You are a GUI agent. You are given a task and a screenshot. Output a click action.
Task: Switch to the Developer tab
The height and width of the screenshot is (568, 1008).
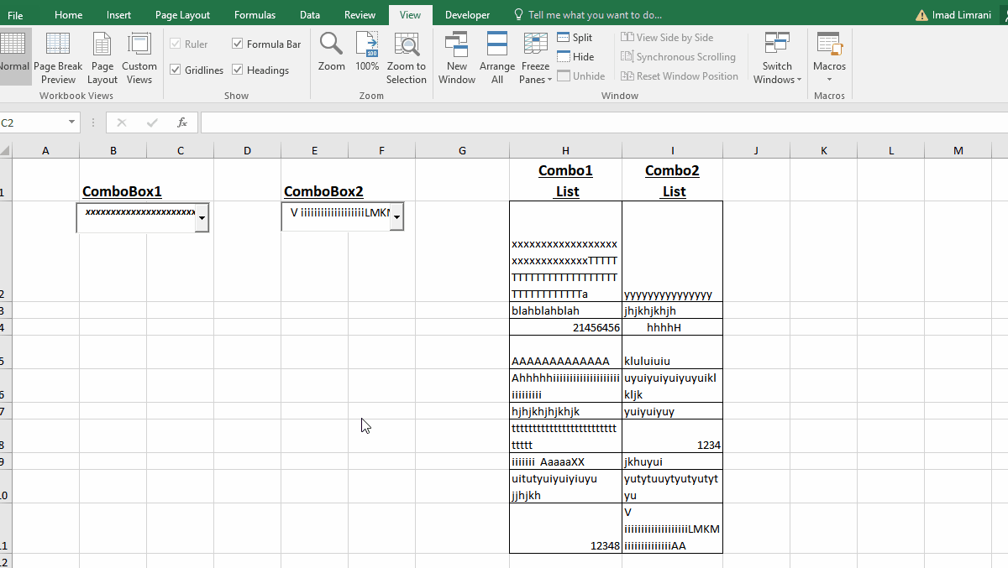tap(467, 14)
